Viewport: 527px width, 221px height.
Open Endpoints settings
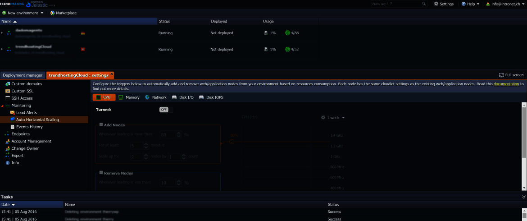[x=20, y=134]
